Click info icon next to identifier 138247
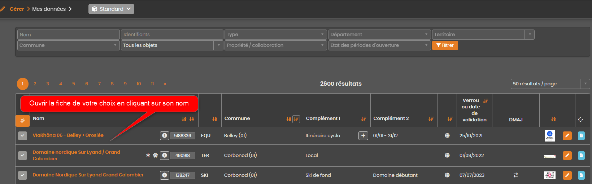Image resolution: width=592 pixels, height=184 pixels. pyautogui.click(x=165, y=175)
